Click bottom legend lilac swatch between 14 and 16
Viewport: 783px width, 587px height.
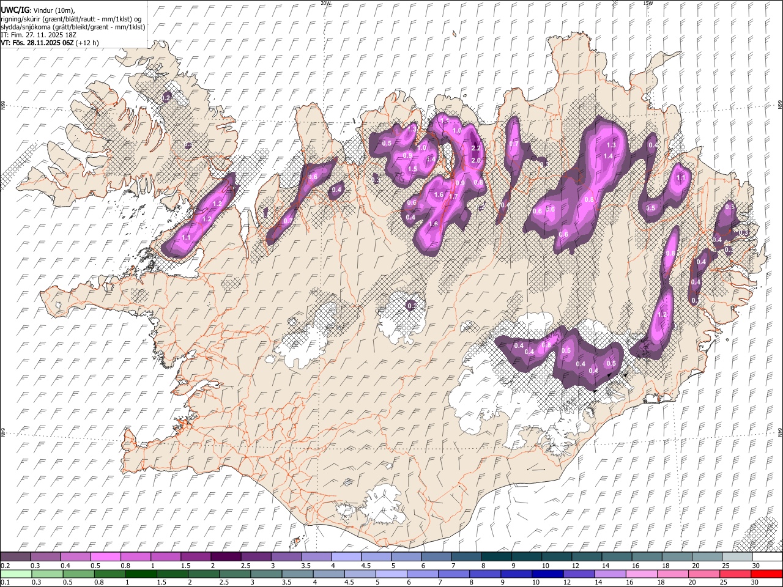[611, 574]
